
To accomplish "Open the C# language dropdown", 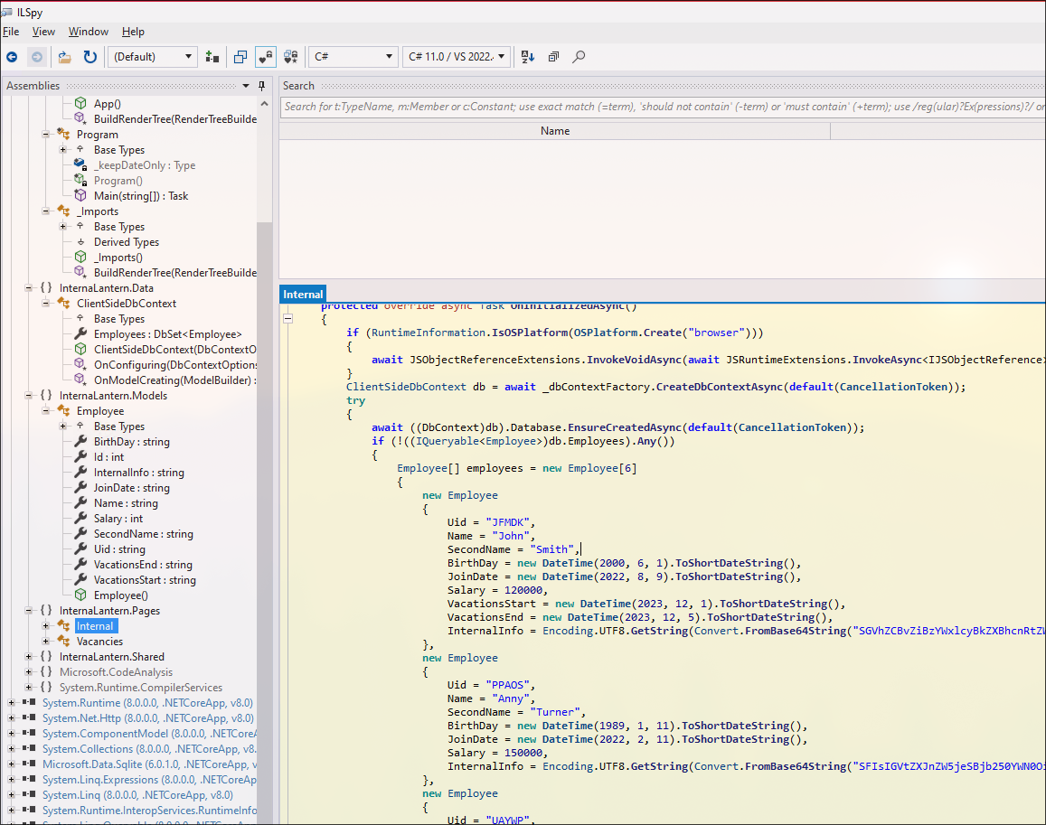I will (x=353, y=57).
